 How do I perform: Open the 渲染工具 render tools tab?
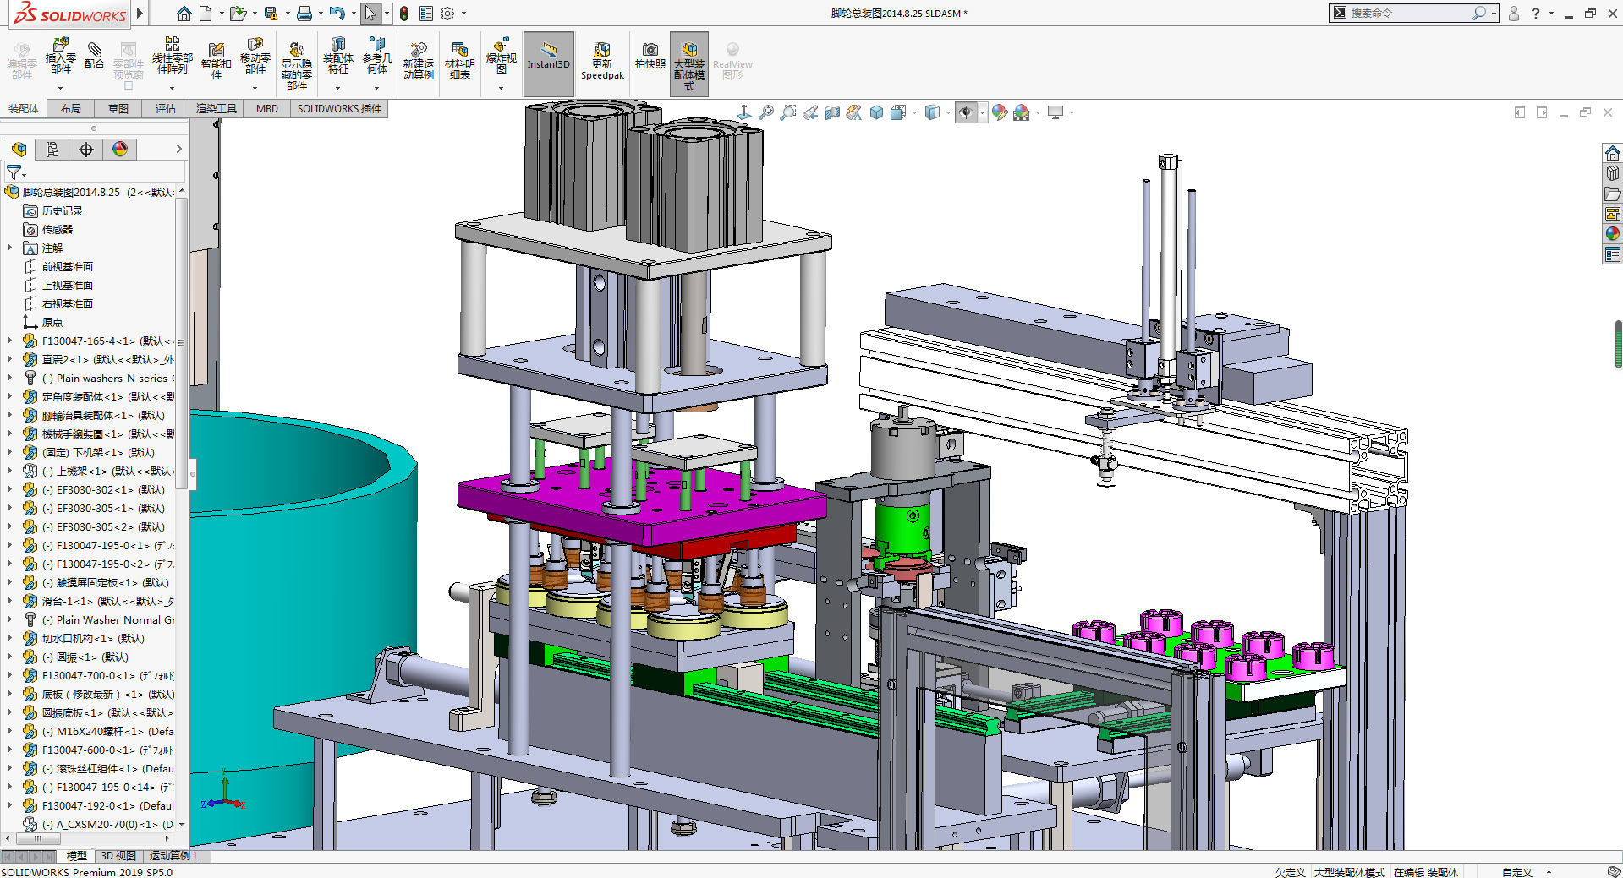point(217,108)
